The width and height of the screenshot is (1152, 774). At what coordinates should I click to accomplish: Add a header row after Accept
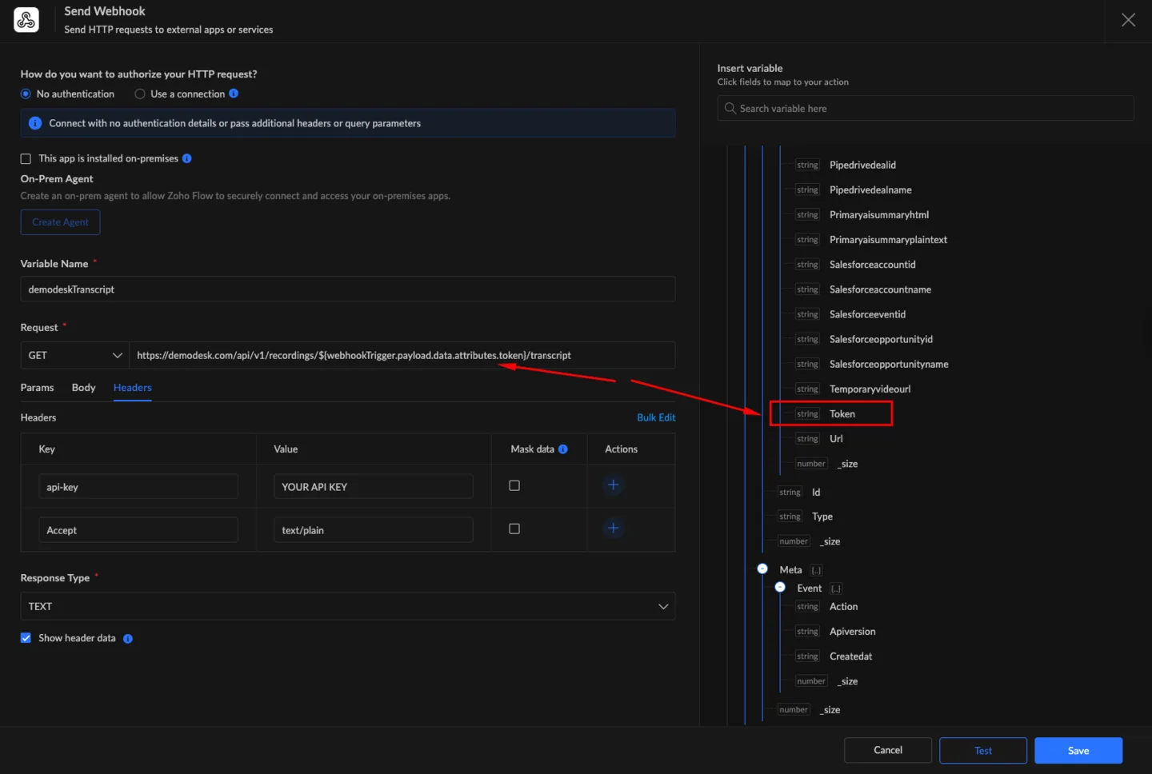(x=614, y=529)
